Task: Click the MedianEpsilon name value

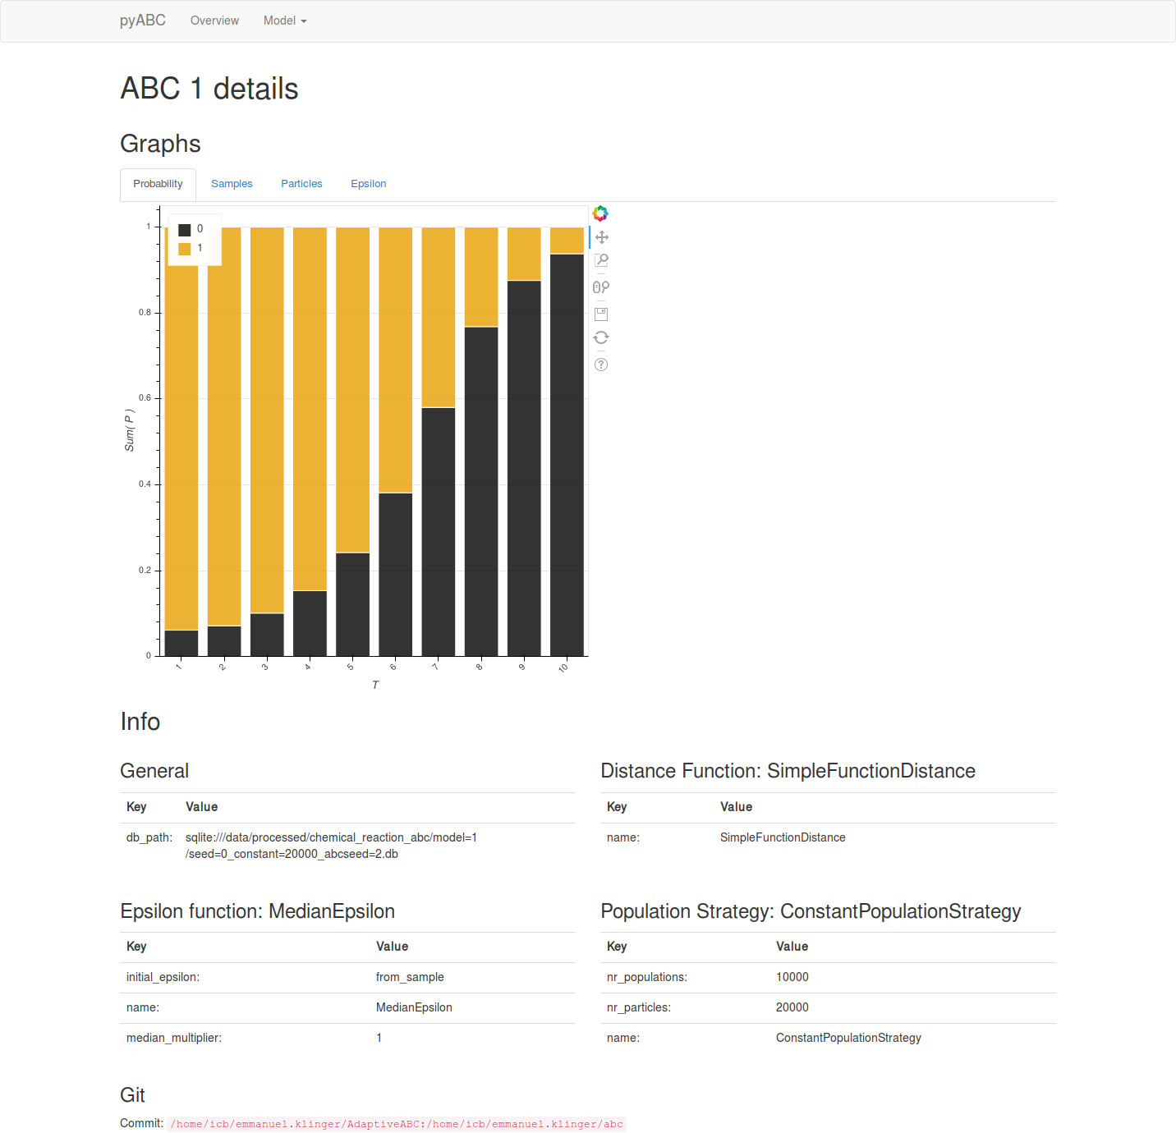Action: coord(414,1007)
